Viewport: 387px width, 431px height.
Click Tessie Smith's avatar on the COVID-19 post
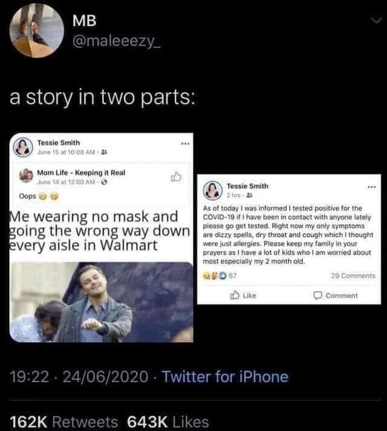(215, 190)
